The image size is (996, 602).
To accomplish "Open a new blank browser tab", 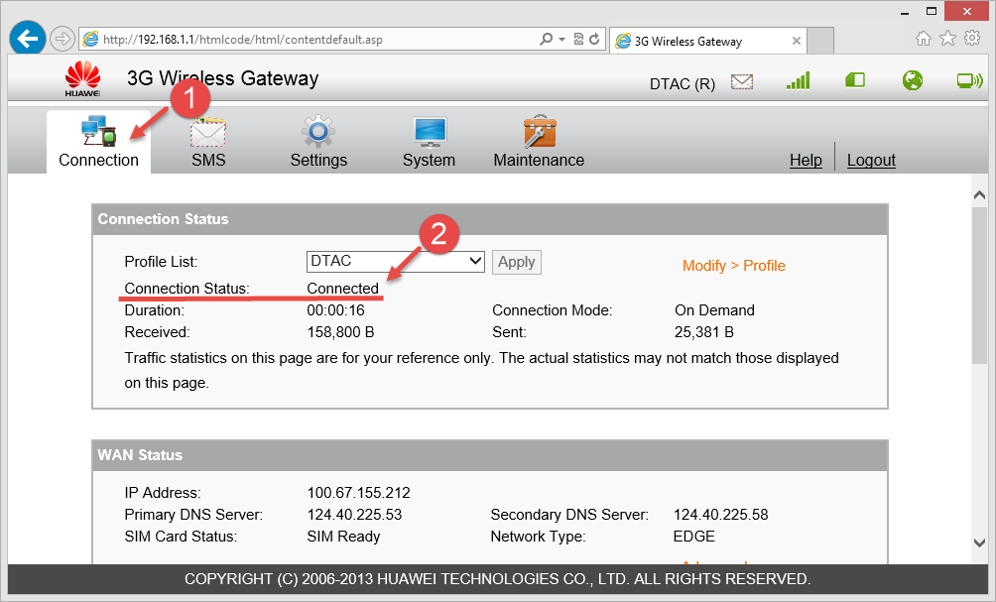I will pos(820,41).
